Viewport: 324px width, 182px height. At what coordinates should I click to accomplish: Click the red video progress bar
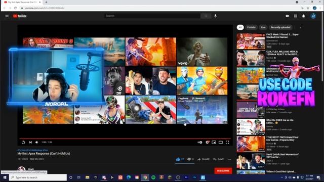(x=125, y=139)
